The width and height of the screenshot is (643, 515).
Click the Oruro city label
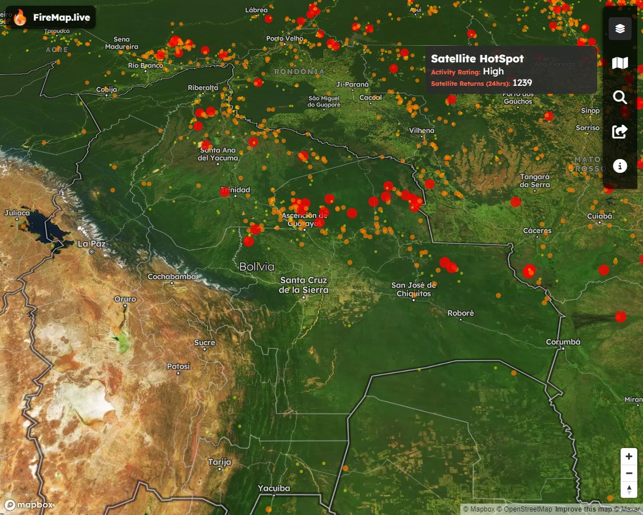pyautogui.click(x=125, y=299)
